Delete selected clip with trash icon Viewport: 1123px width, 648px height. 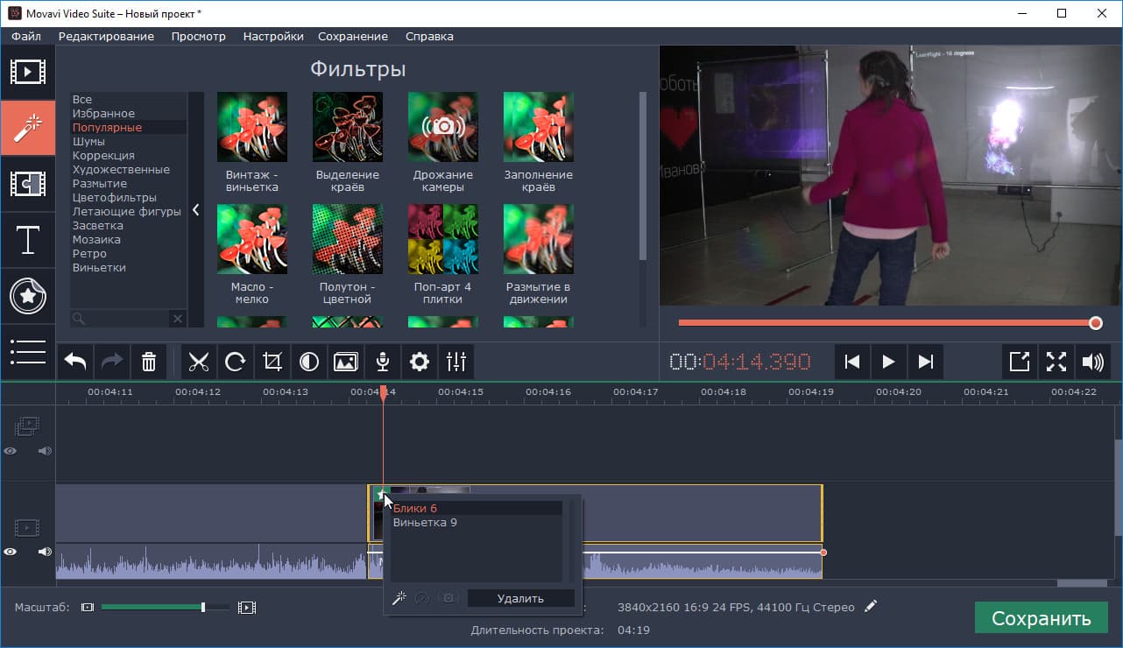pos(149,361)
